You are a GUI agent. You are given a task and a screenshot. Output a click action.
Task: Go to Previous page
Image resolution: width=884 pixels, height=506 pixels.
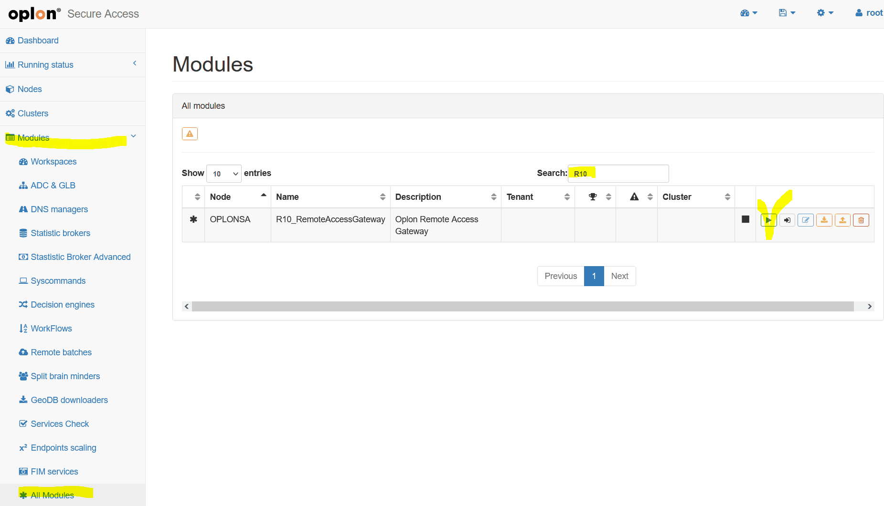(x=561, y=276)
